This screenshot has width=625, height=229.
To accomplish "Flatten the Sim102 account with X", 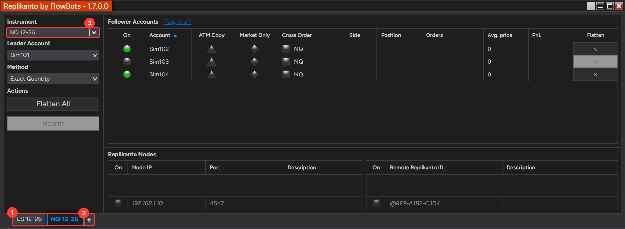I will click(x=595, y=49).
